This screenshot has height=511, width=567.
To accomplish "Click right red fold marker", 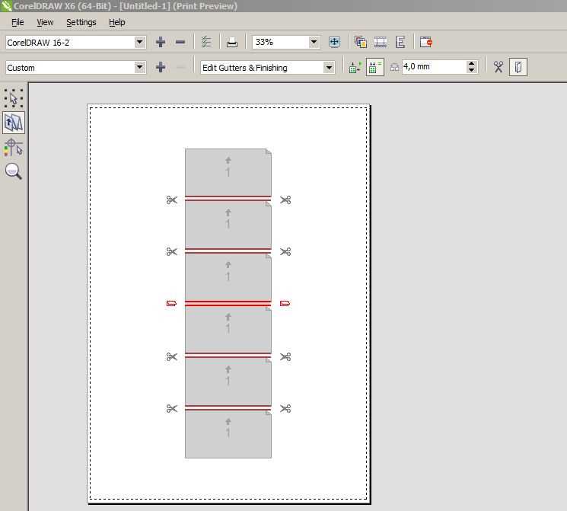I will (285, 303).
